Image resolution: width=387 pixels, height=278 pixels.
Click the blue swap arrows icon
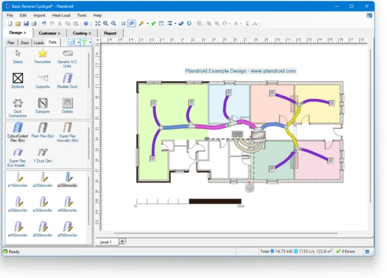[x=170, y=23]
